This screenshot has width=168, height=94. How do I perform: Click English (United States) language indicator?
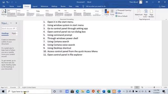[x=29, y=87]
